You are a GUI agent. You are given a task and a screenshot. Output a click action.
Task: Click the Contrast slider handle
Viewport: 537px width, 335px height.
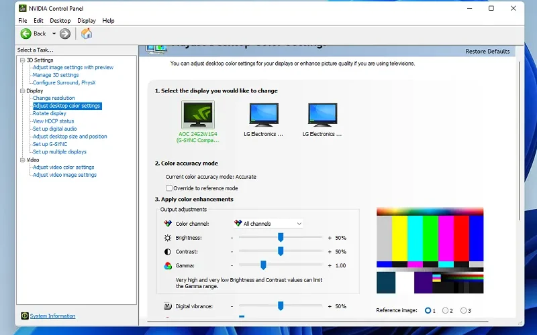pos(281,251)
